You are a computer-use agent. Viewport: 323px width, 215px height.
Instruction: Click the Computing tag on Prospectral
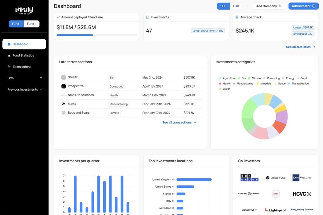[x=116, y=87]
